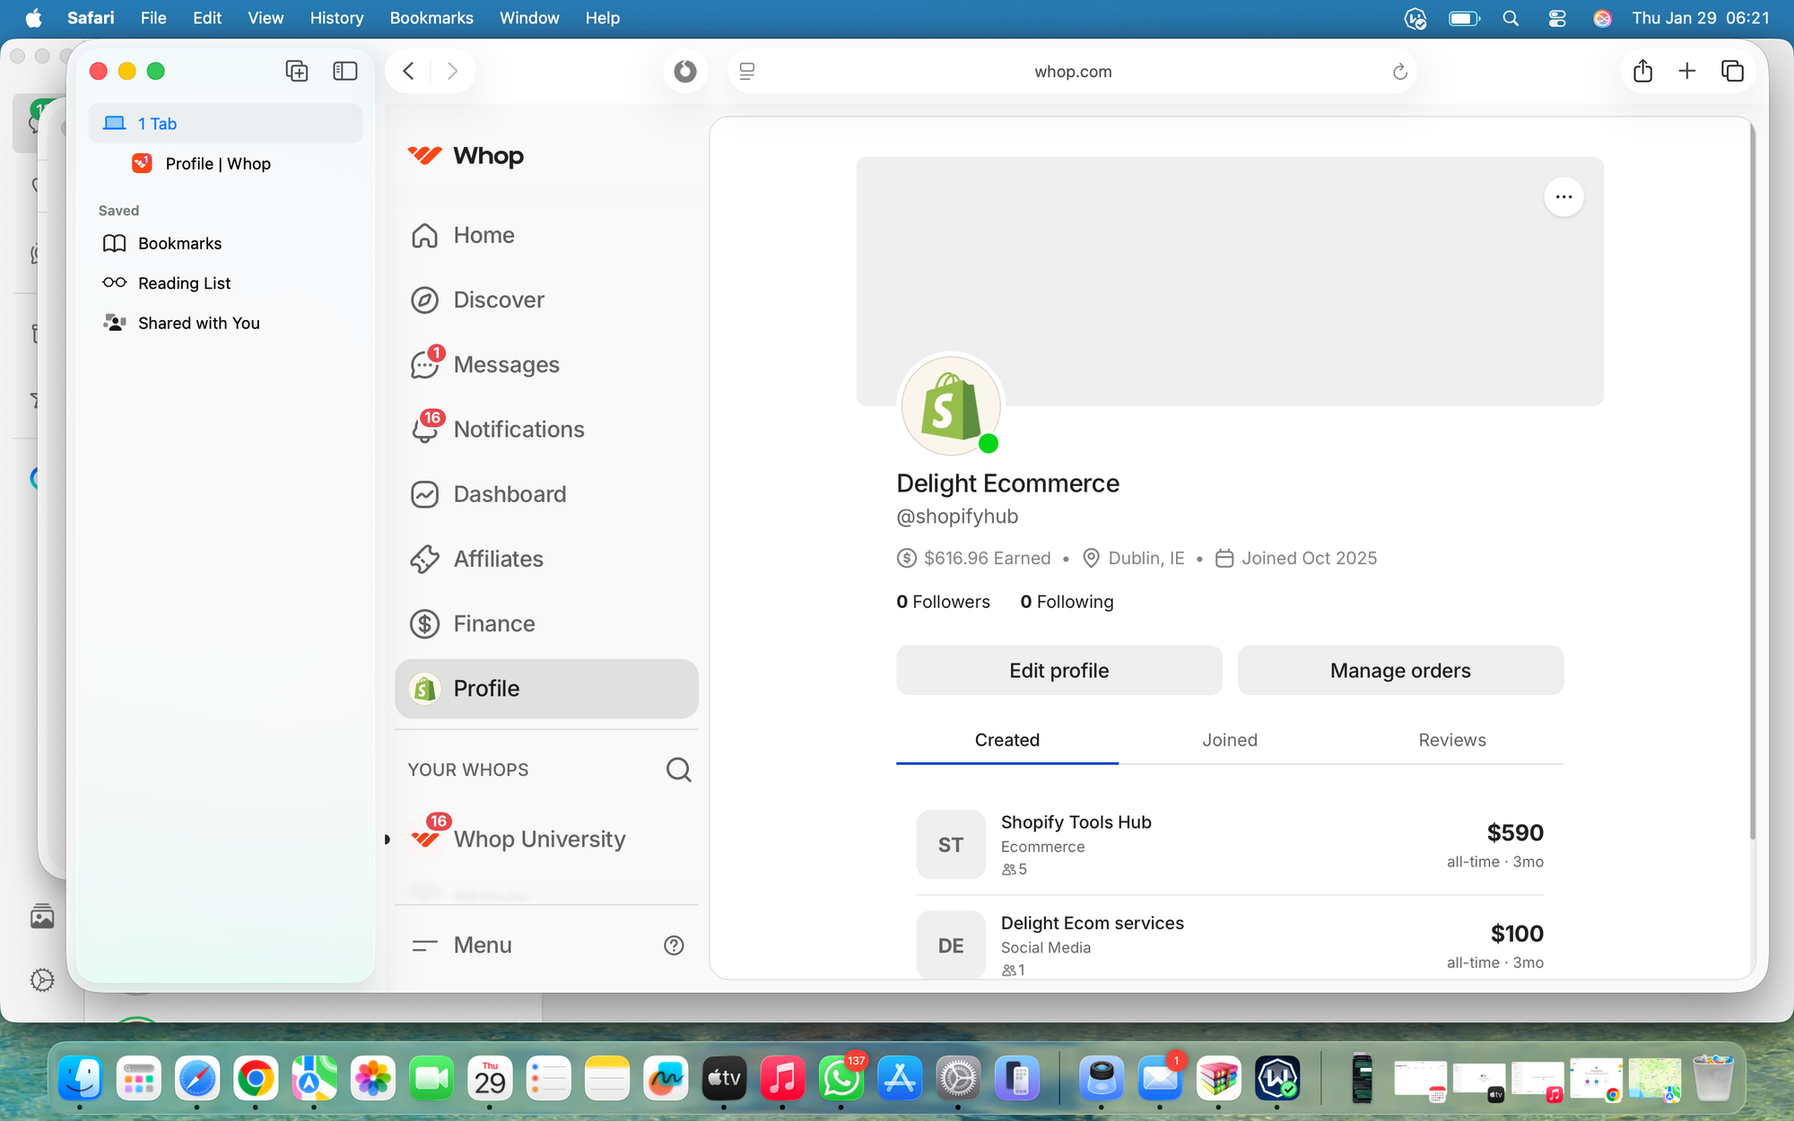The height and width of the screenshot is (1121, 1794).
Task: Search your whops magnifier icon
Action: [x=678, y=769]
